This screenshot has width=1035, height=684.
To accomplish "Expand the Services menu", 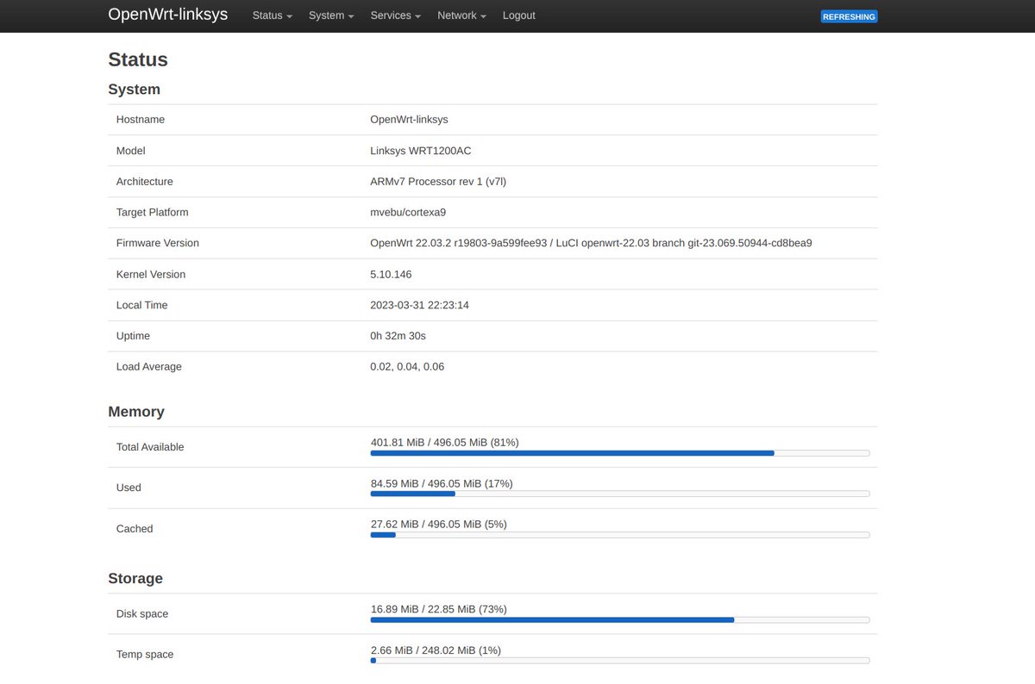I will click(x=395, y=16).
